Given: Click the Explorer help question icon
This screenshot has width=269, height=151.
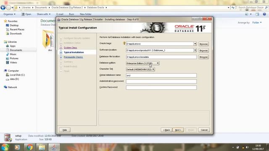Looking at the screenshot, I should tap(264, 14).
